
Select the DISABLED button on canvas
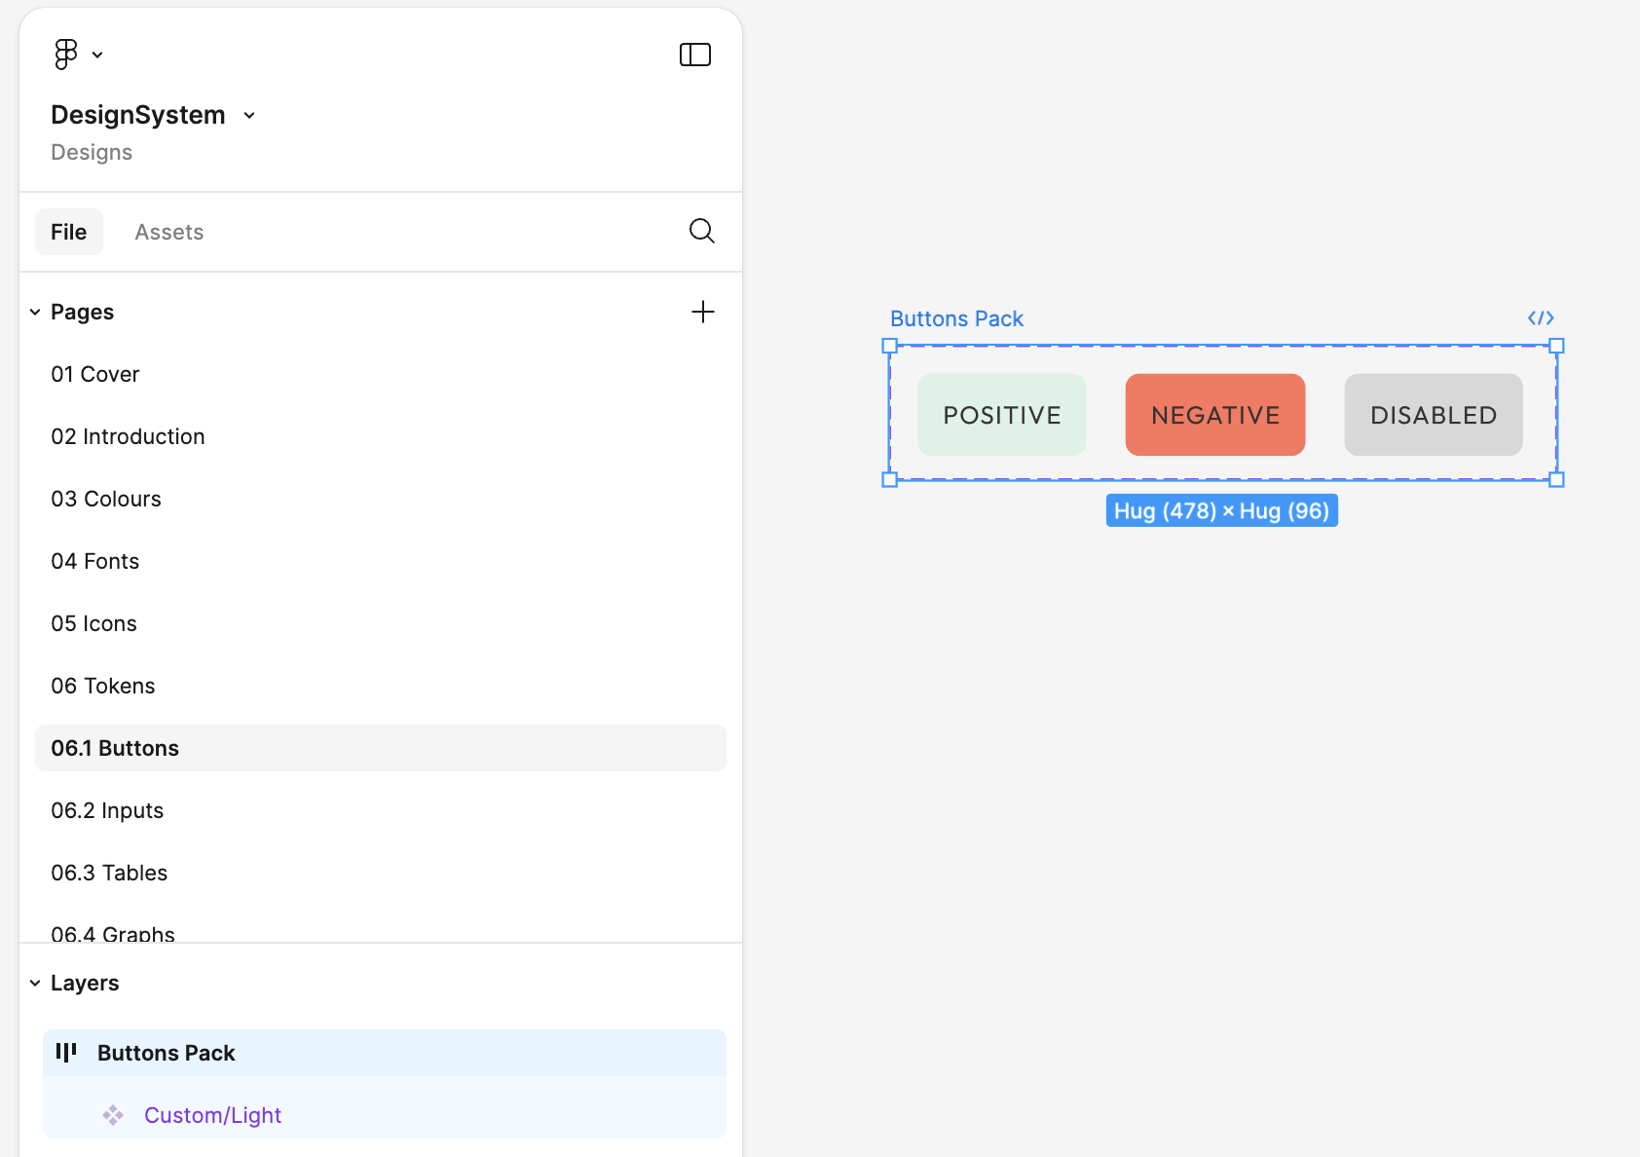(x=1433, y=415)
